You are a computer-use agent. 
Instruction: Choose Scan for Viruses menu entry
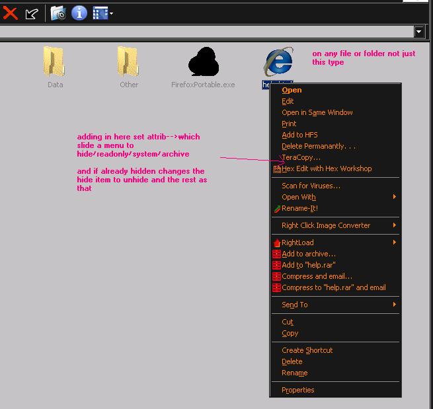point(311,186)
